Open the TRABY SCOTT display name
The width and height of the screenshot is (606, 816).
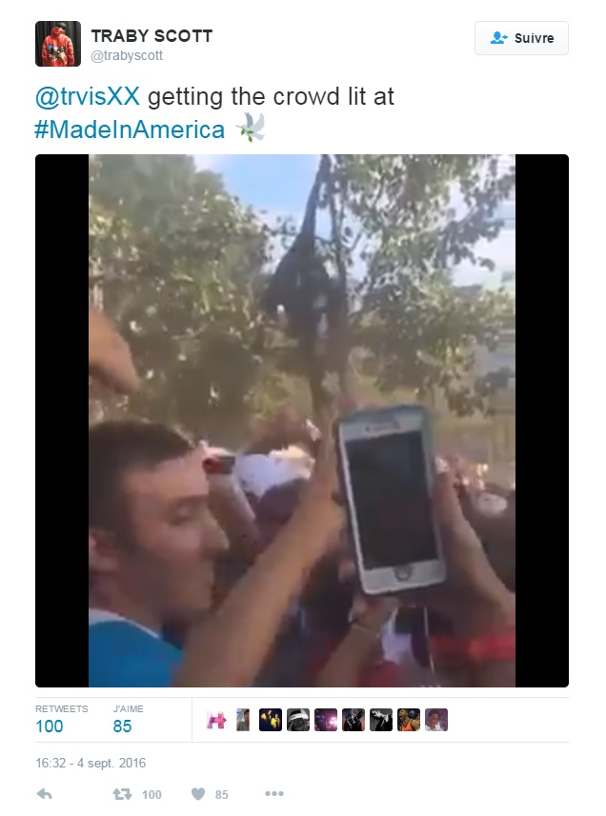point(151,36)
